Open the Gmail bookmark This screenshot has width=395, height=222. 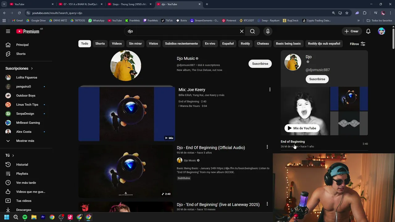(17, 21)
